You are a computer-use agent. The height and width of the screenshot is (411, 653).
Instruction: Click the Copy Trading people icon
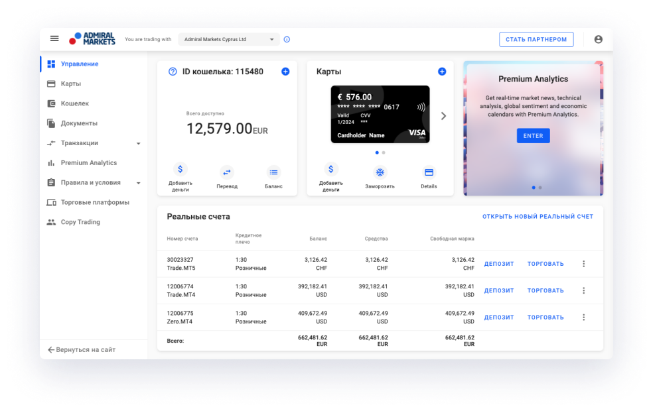(51, 222)
